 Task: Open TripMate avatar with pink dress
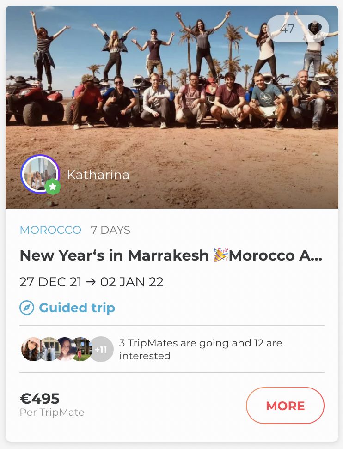pos(82,349)
